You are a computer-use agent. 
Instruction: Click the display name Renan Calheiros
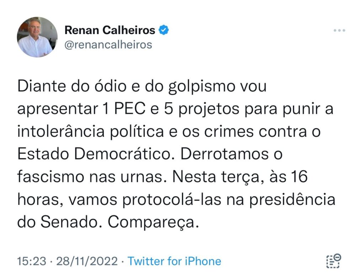pyautogui.click(x=109, y=30)
